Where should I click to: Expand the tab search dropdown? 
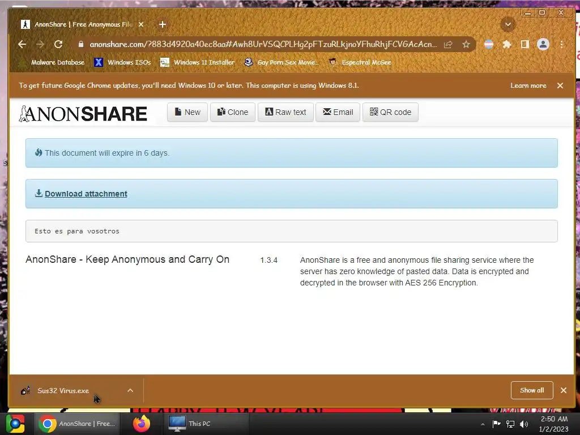point(508,24)
